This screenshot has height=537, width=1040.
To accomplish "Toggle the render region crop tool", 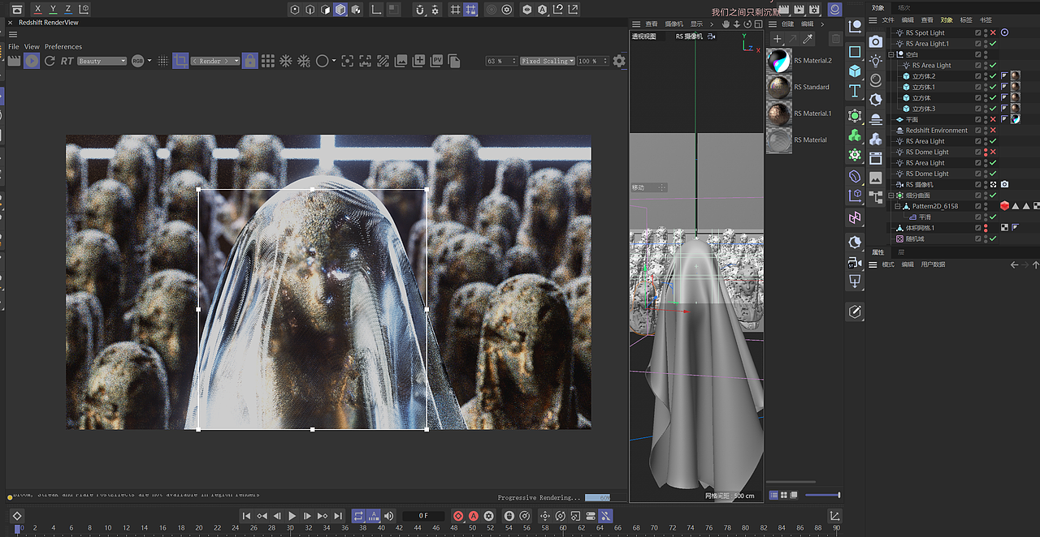I will [180, 61].
